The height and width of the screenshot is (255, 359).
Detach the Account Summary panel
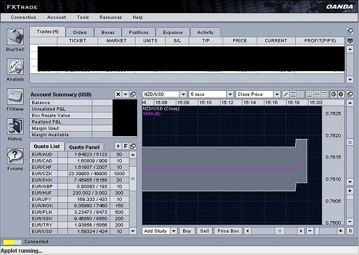click(x=133, y=94)
